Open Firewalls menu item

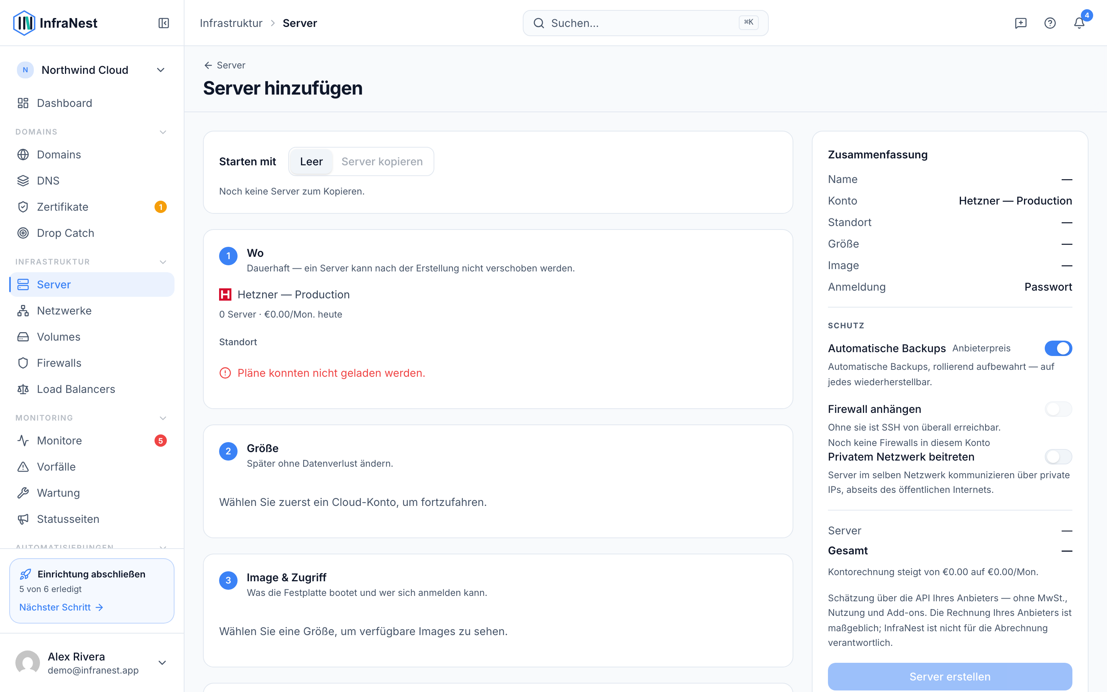pos(91,363)
